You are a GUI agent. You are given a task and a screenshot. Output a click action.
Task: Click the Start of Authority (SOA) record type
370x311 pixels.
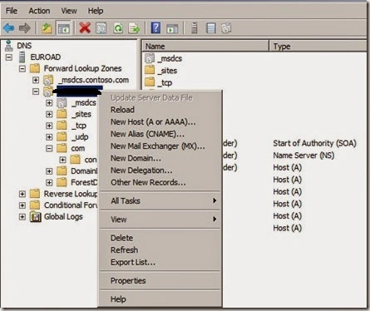tap(314, 143)
